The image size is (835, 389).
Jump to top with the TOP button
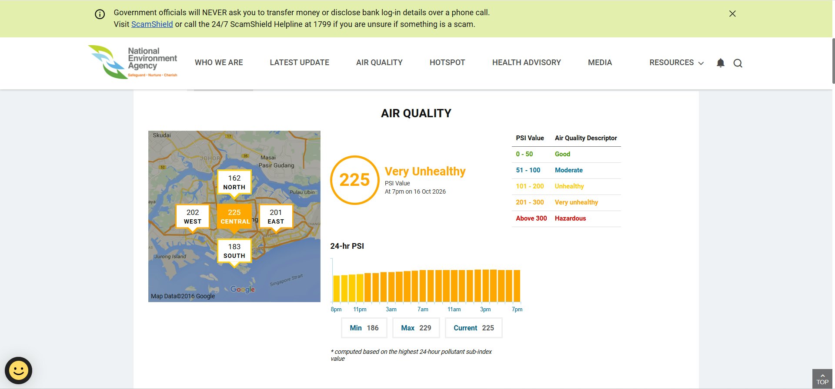tap(822, 379)
